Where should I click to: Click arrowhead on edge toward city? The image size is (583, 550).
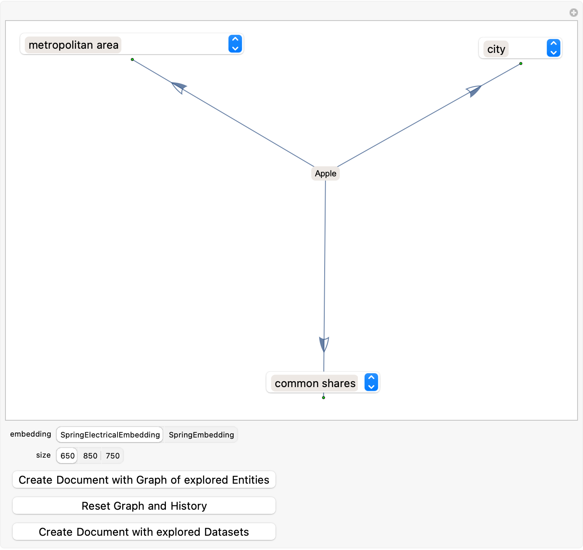coord(474,90)
